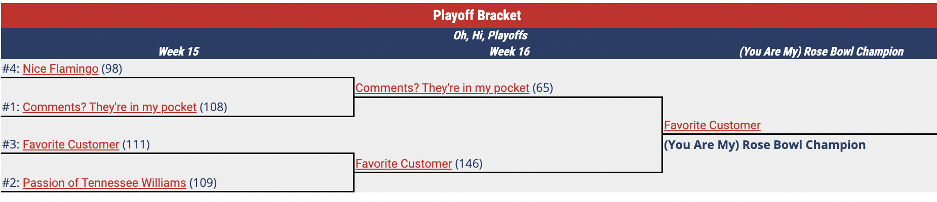Click the italic Rose Bowl Champion column header

[x=821, y=52]
